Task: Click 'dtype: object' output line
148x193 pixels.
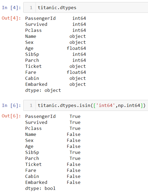Action: point(43,91)
